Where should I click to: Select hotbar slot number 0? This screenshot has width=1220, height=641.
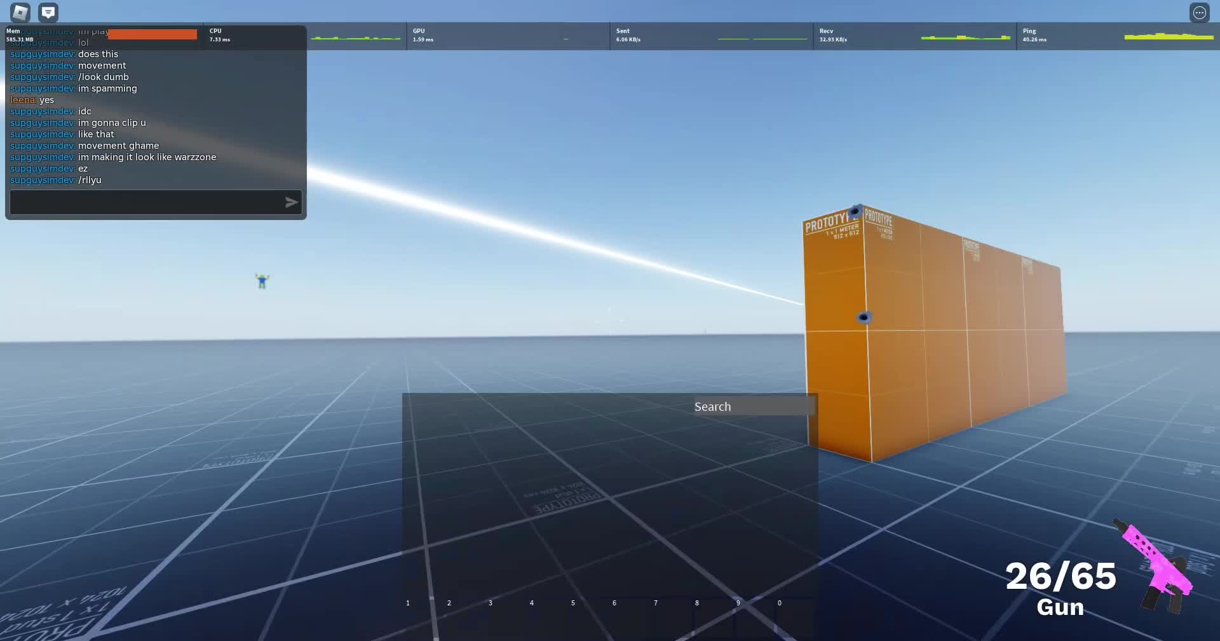tap(794, 617)
